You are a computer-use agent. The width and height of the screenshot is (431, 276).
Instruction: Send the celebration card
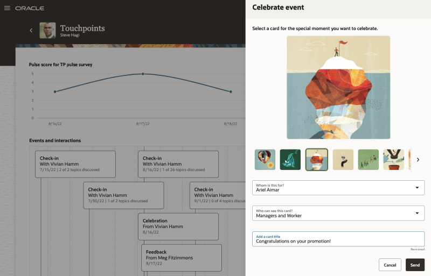(415, 265)
